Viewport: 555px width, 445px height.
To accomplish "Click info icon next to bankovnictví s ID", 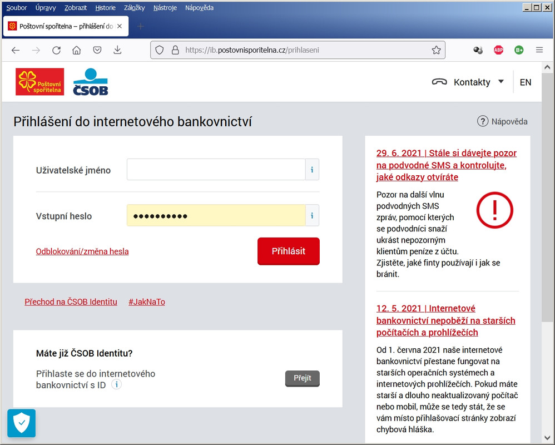I will pyautogui.click(x=116, y=384).
